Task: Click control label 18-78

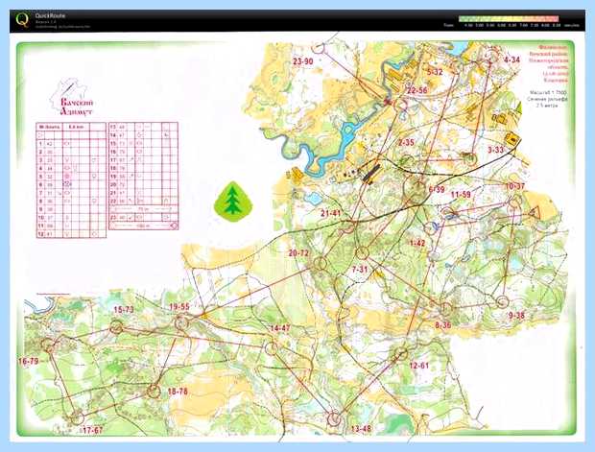Action: pyautogui.click(x=178, y=392)
